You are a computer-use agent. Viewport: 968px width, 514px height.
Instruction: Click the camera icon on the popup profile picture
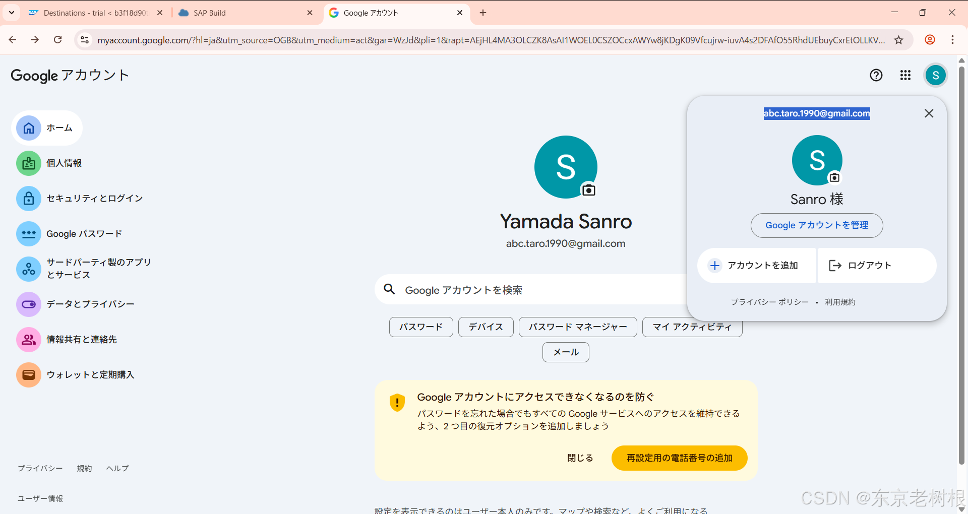pyautogui.click(x=834, y=177)
